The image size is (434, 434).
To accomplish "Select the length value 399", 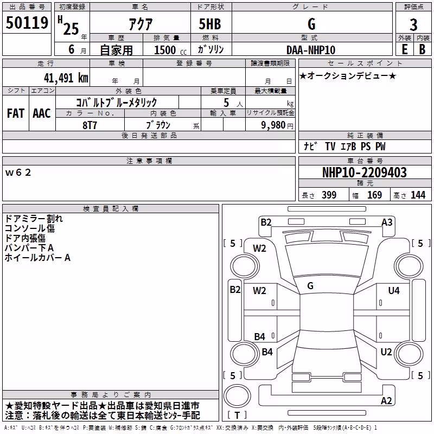I will pyautogui.click(x=329, y=195).
